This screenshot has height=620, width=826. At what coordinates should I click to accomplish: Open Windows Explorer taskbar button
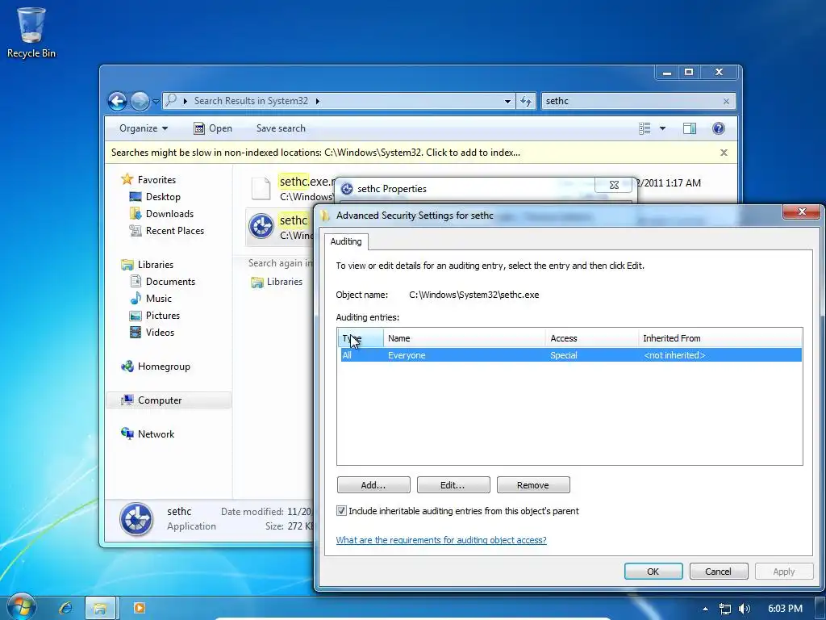pos(99,608)
